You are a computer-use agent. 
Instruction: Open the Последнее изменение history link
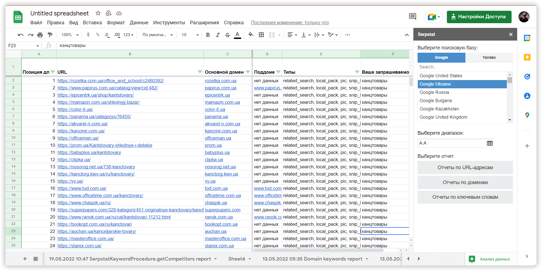[290, 23]
